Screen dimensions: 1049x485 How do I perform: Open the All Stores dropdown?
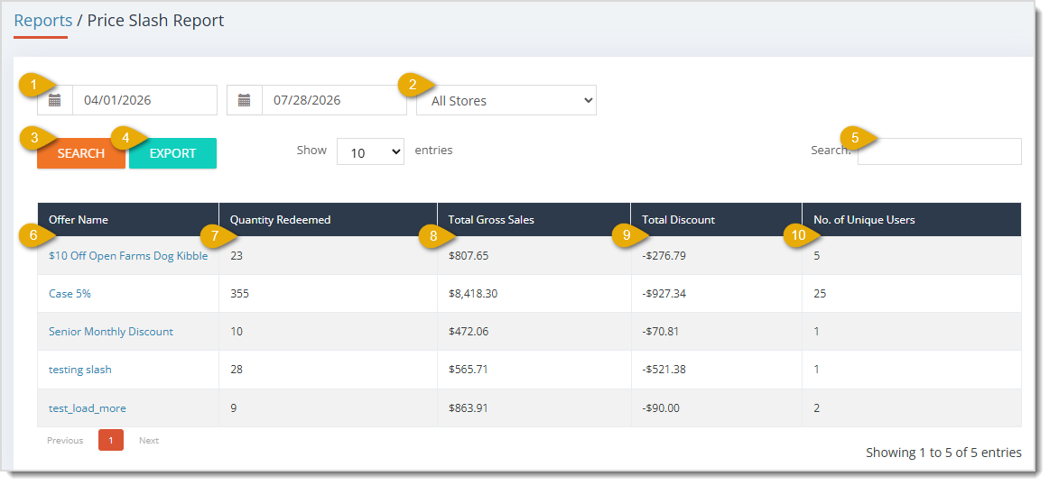tap(506, 100)
